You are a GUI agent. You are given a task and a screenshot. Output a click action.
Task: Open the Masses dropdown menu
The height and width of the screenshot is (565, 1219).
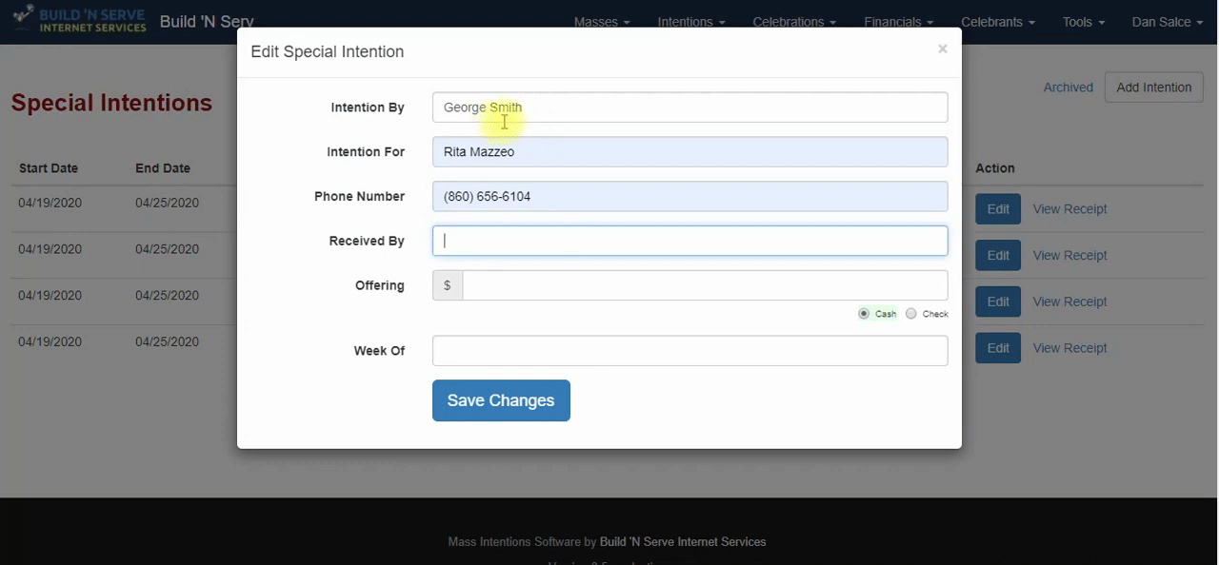click(x=602, y=22)
